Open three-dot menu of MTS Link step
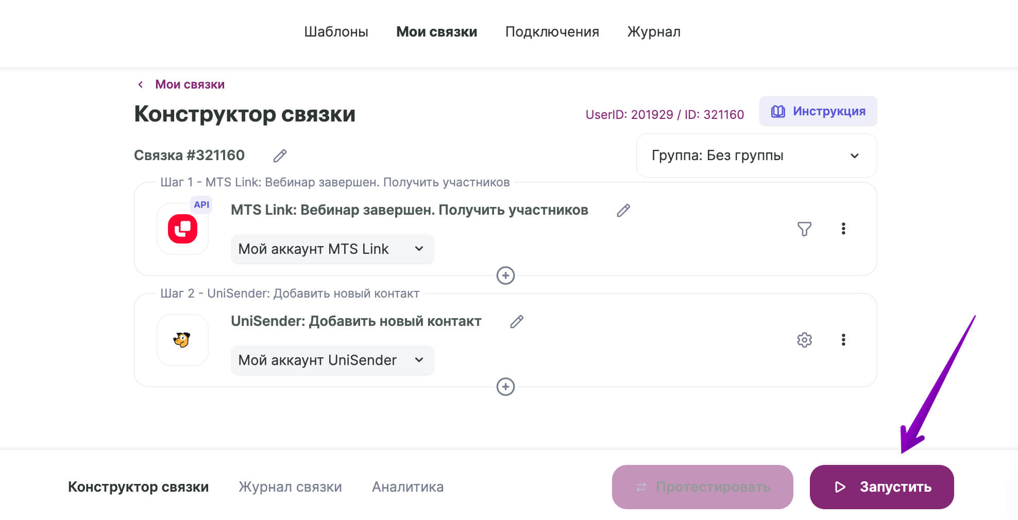The image size is (1018, 520). click(x=843, y=229)
